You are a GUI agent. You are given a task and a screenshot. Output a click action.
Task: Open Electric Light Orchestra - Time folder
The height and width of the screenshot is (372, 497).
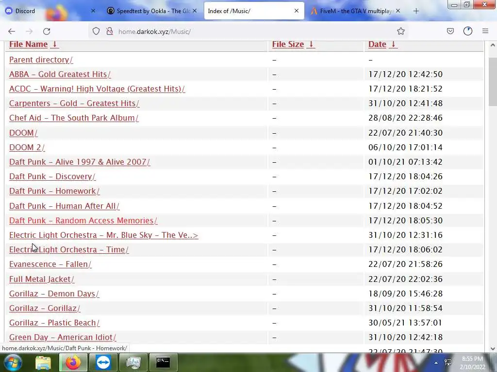point(69,249)
